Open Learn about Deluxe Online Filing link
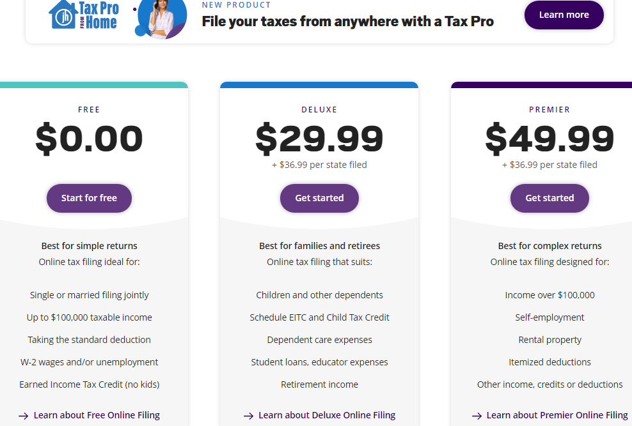This screenshot has height=426, width=632. pyautogui.click(x=327, y=415)
